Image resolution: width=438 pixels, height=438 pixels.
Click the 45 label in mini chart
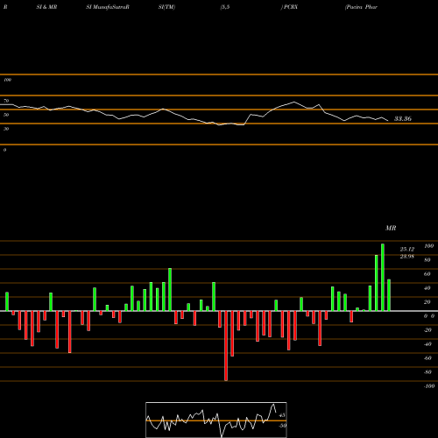pyautogui.click(x=282, y=415)
